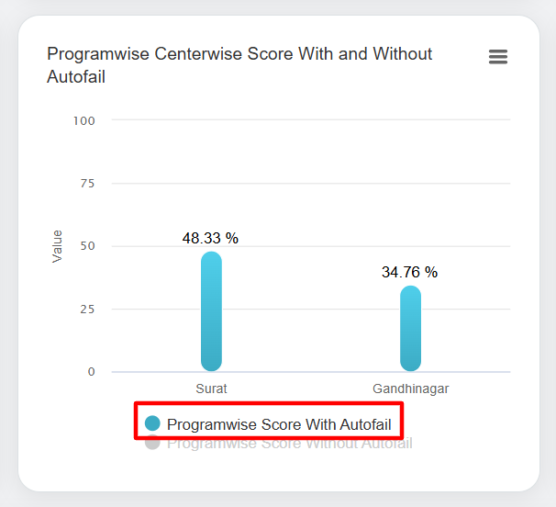Click the 34.76 % data label
This screenshot has width=556, height=507.
409,272
